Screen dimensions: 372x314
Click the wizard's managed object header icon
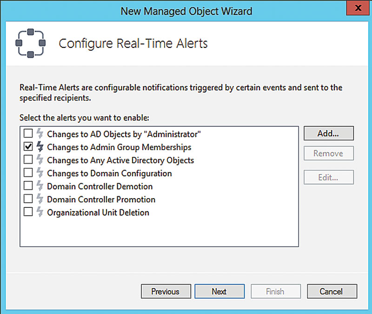[x=30, y=43]
